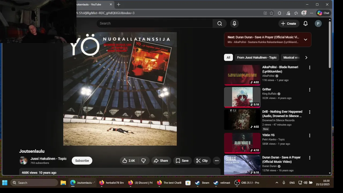Image resolution: width=343 pixels, height=193 pixels.
Task: Open Drill - Nothing Ever Happened title
Action: click(x=282, y=114)
